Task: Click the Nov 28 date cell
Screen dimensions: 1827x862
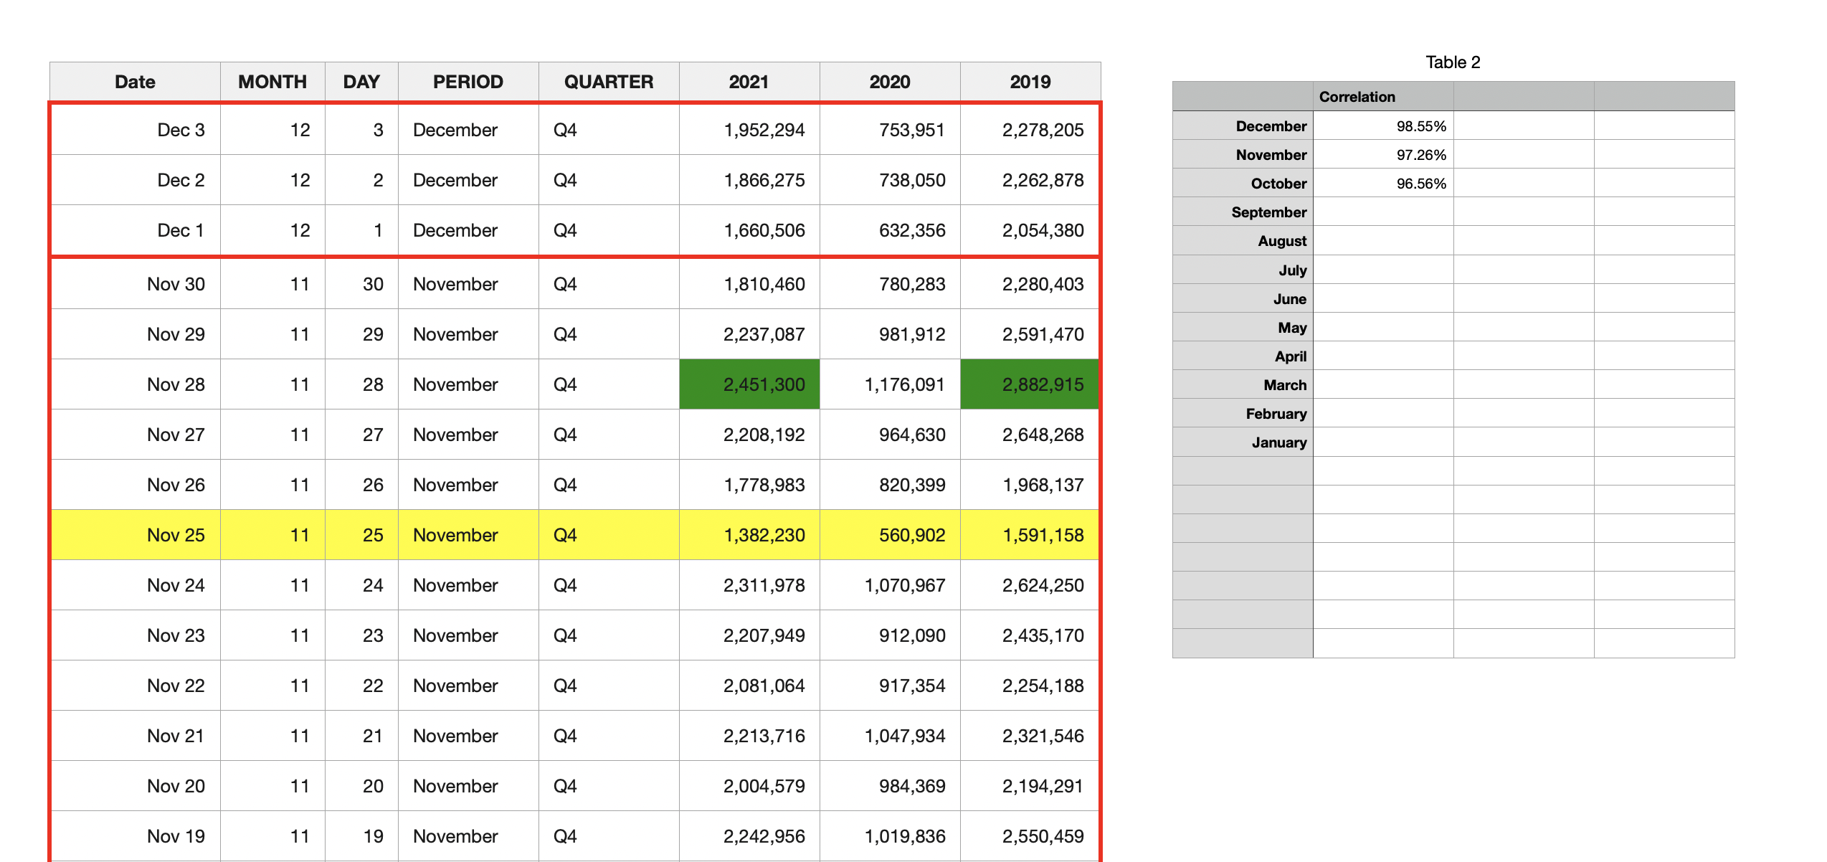Action: [x=135, y=384]
